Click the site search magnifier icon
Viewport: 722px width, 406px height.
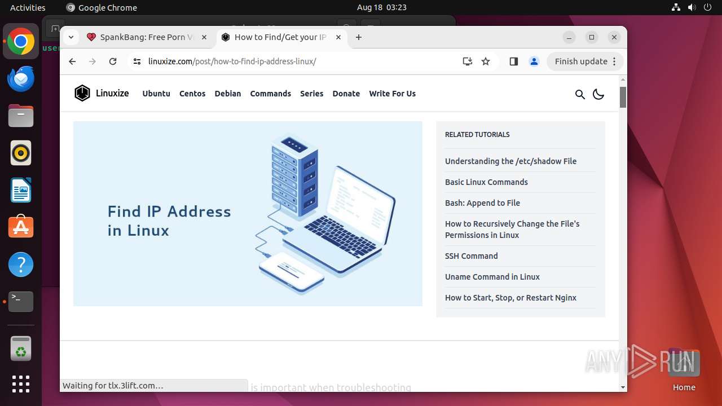pos(580,94)
